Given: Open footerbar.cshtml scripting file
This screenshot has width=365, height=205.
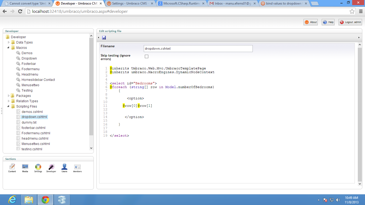Looking at the screenshot, I should click(x=33, y=128).
